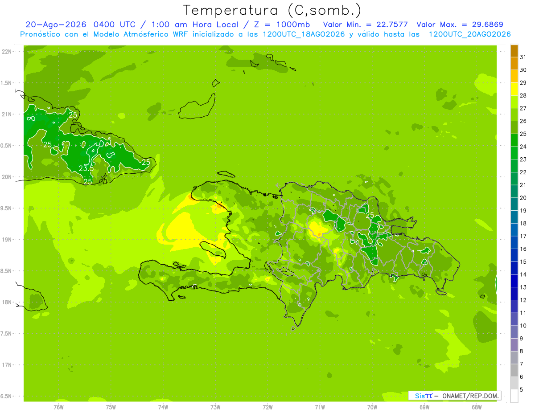Screen dimensions: 535x413
Task: Click legend scale number "28"
Action: (523, 95)
